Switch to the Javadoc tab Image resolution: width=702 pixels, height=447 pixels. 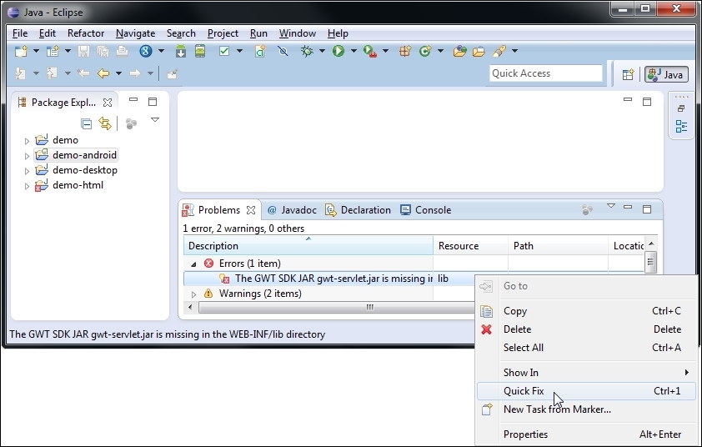(x=292, y=210)
